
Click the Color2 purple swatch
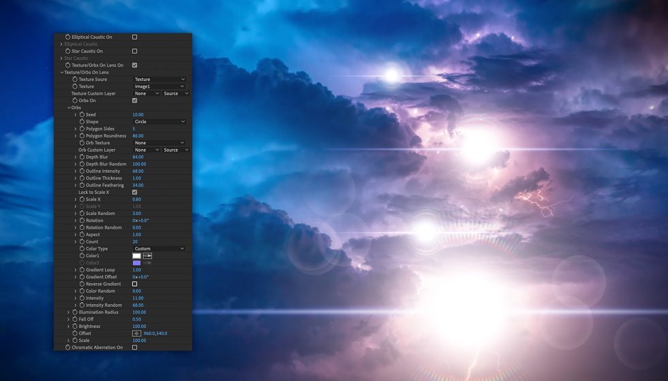[x=136, y=263]
